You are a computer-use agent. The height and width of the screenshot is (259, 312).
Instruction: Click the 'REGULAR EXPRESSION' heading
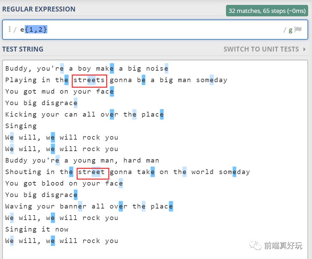tap(39, 9)
